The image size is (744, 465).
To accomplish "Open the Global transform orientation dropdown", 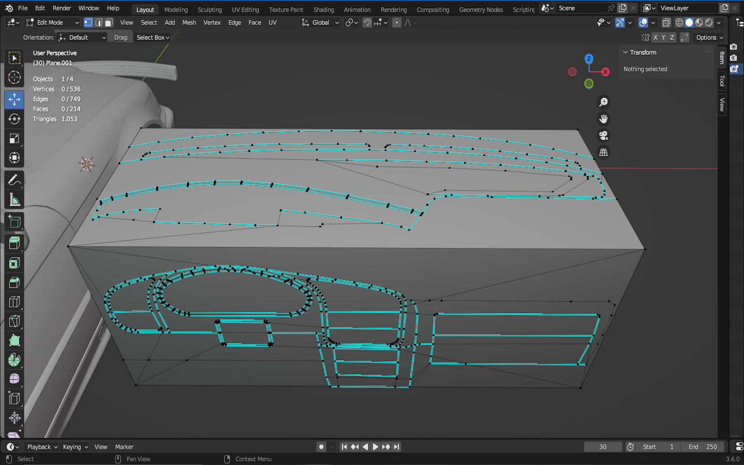I will point(320,23).
